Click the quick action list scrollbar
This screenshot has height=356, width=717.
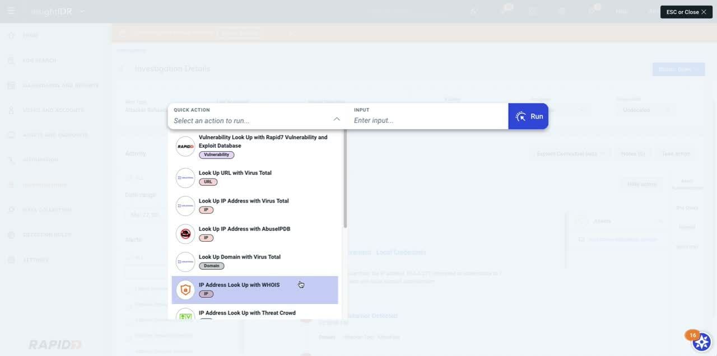coord(345,179)
